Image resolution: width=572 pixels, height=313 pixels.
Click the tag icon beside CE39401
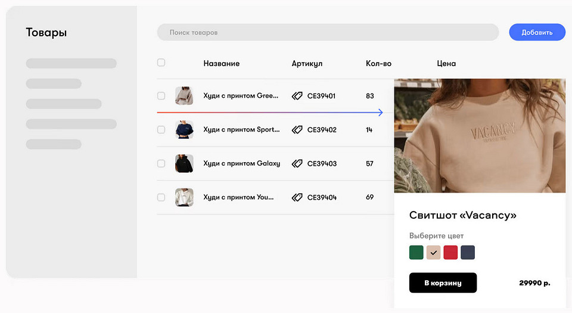[x=297, y=96]
